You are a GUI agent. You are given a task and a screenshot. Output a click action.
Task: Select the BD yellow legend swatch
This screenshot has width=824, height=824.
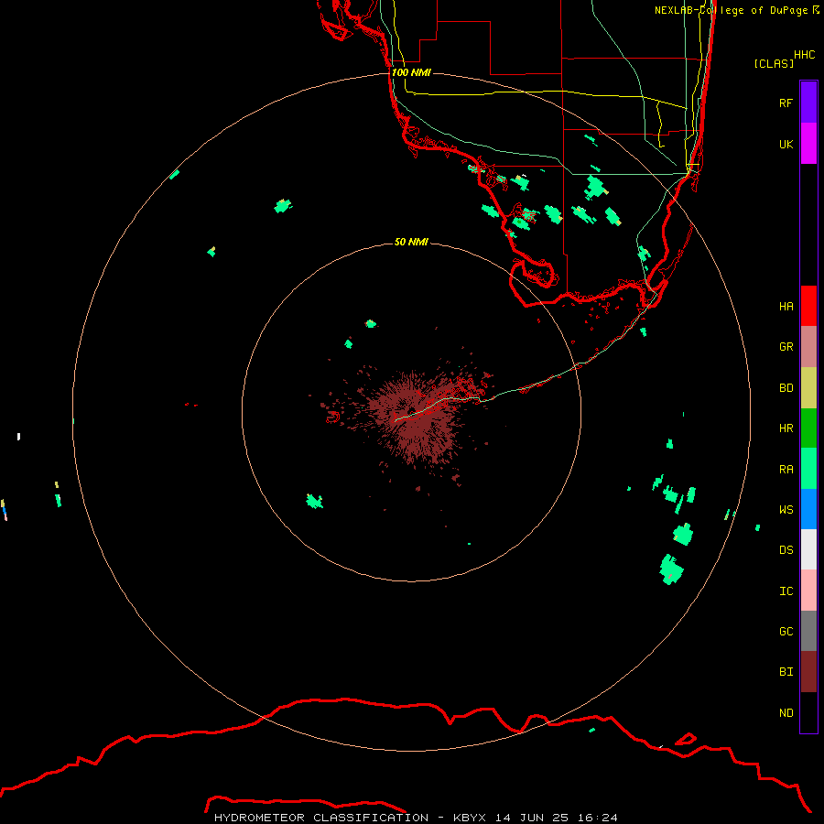[808, 388]
